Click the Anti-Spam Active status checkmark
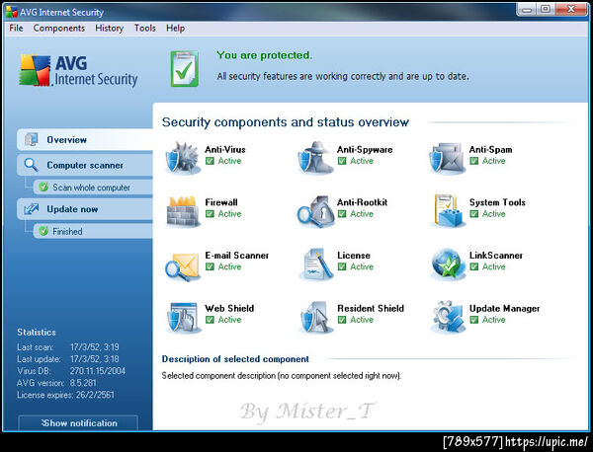Screen dimensions: 593x452 click(473, 161)
